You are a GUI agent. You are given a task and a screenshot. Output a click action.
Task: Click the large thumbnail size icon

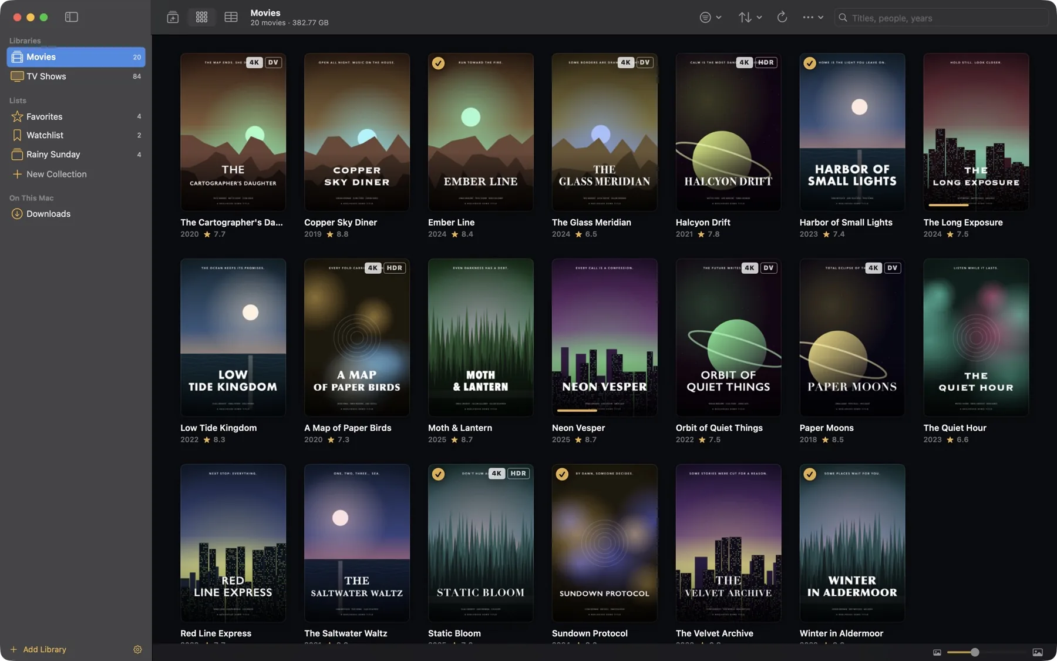click(x=1038, y=652)
